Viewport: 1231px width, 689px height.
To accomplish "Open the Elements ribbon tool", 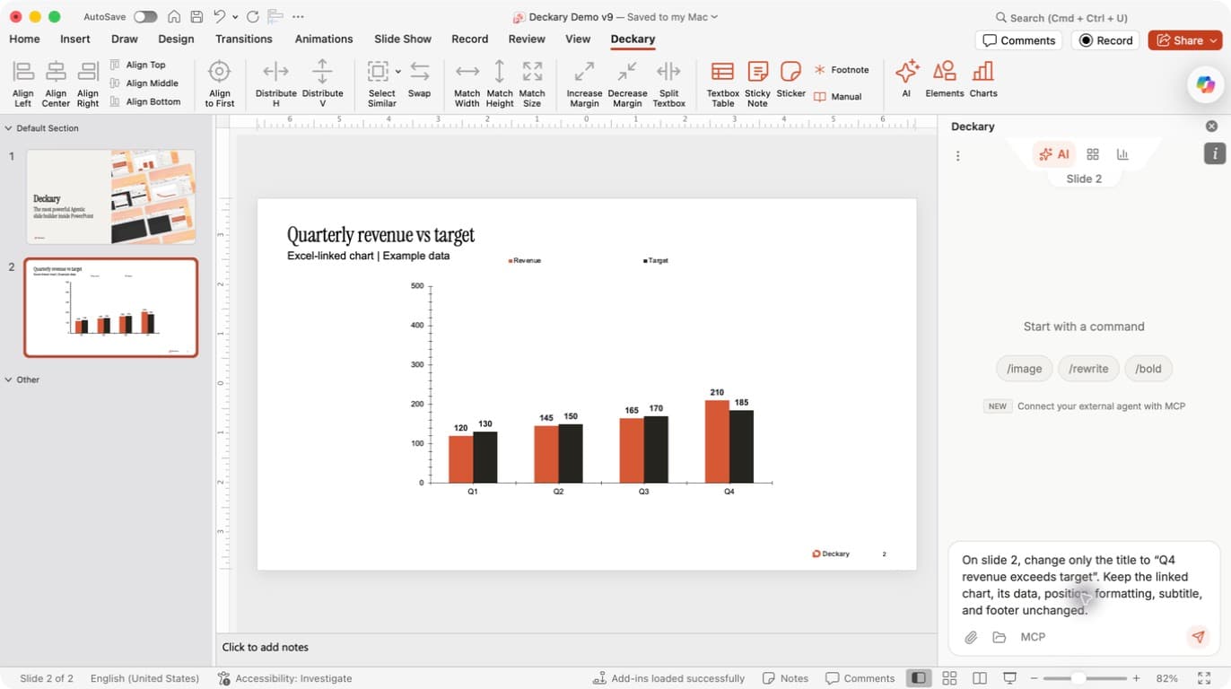I will pos(945,79).
